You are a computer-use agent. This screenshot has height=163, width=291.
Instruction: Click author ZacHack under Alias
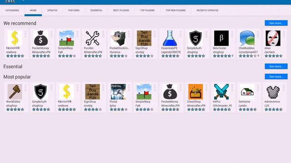point(270,52)
